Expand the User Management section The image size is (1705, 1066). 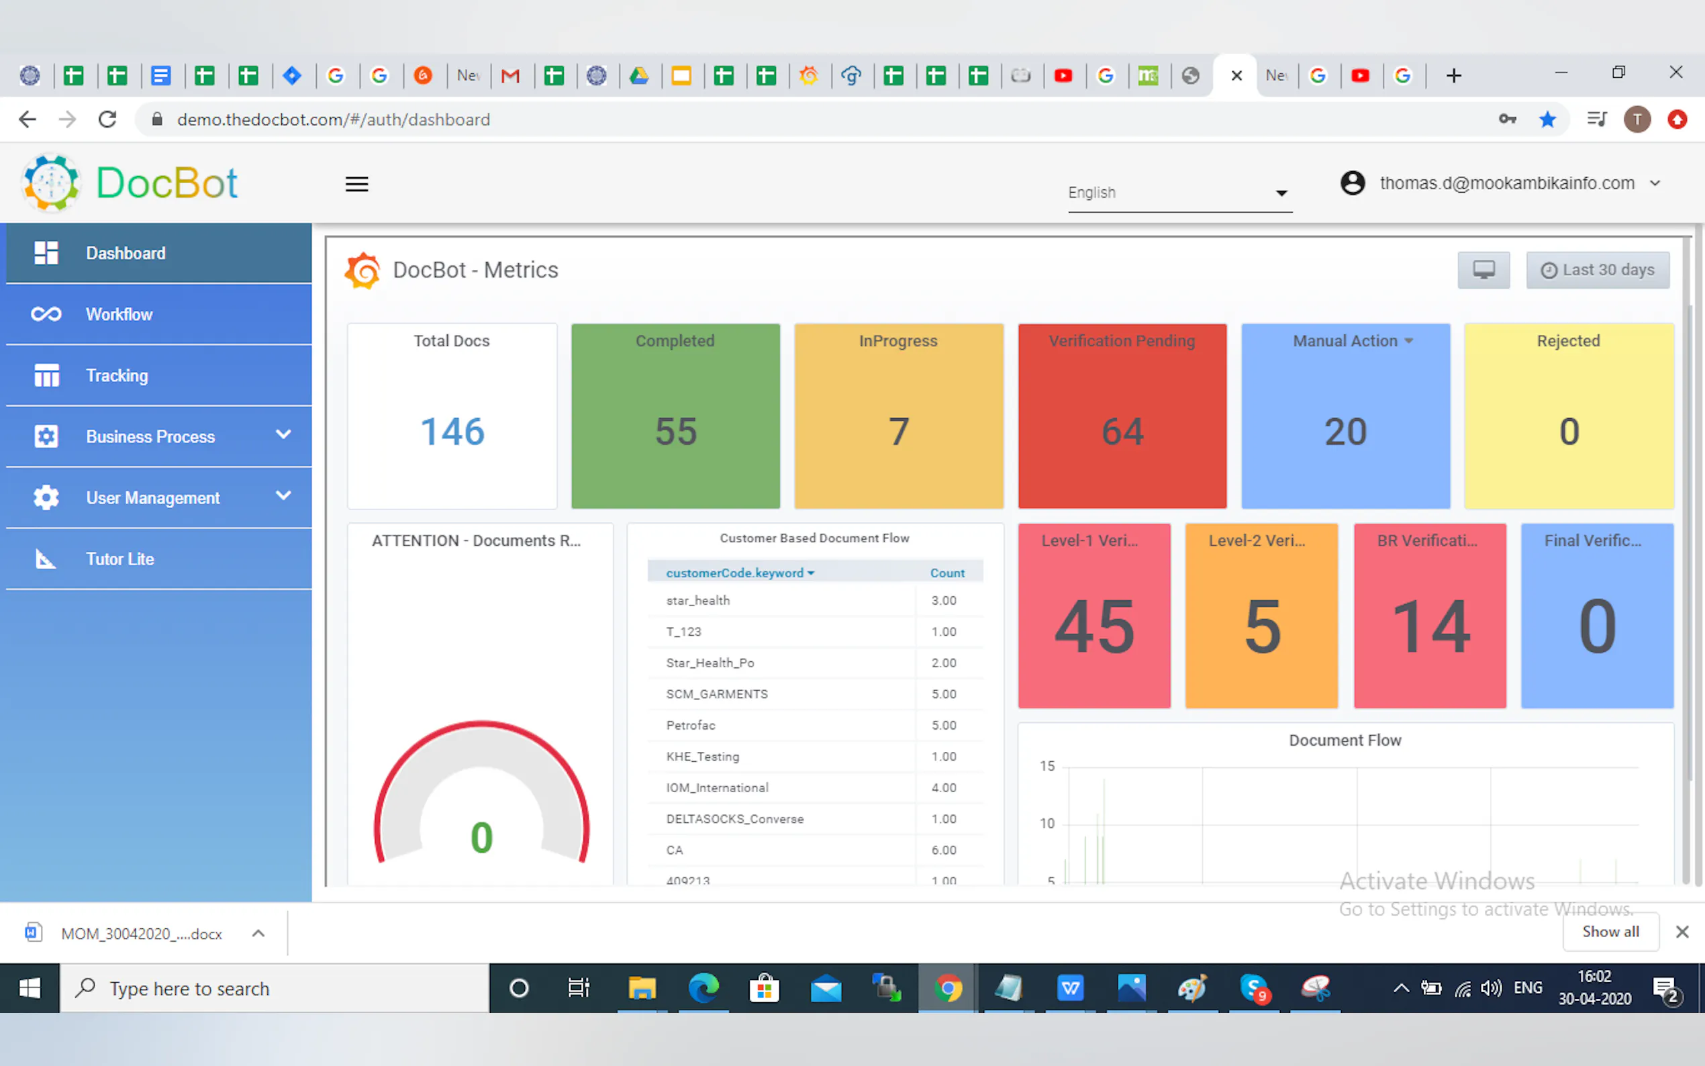(283, 496)
